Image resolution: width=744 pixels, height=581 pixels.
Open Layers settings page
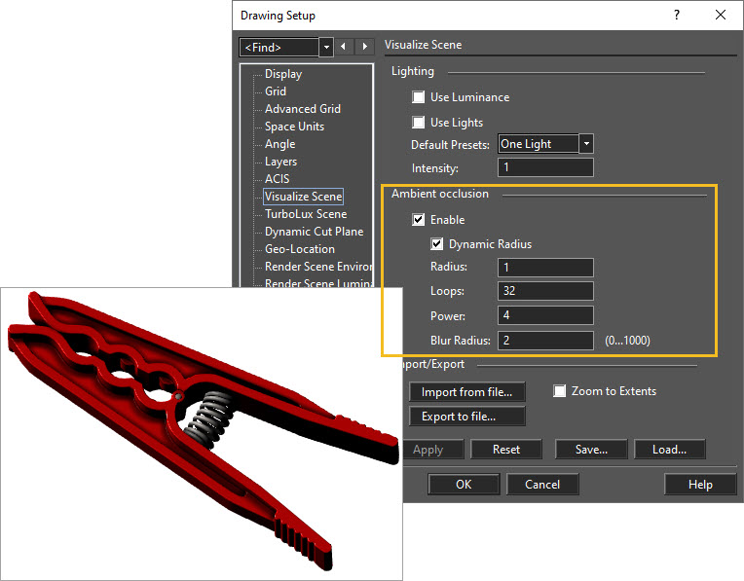click(280, 162)
